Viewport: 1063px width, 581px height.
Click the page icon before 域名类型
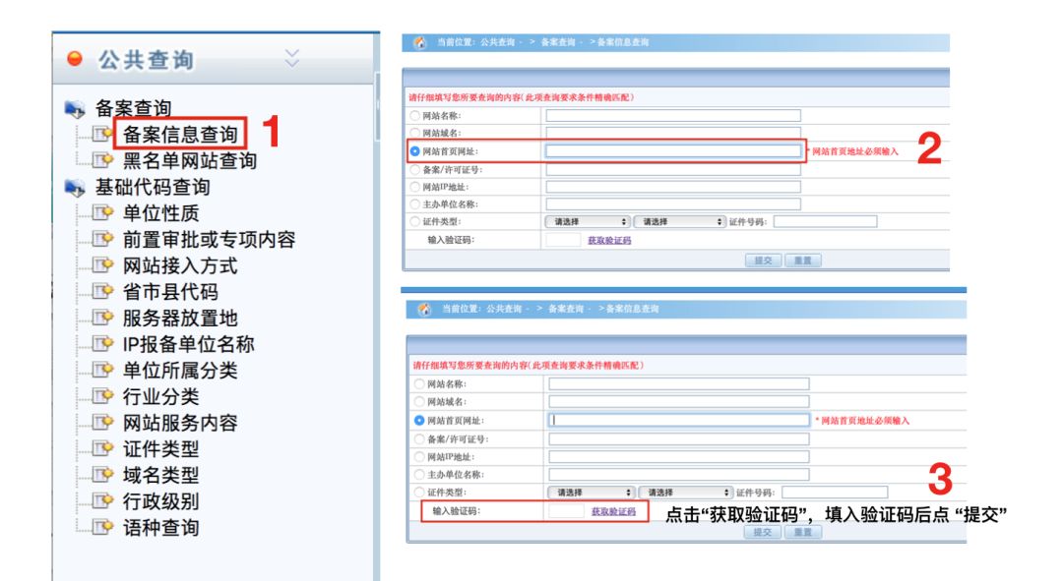pos(102,475)
